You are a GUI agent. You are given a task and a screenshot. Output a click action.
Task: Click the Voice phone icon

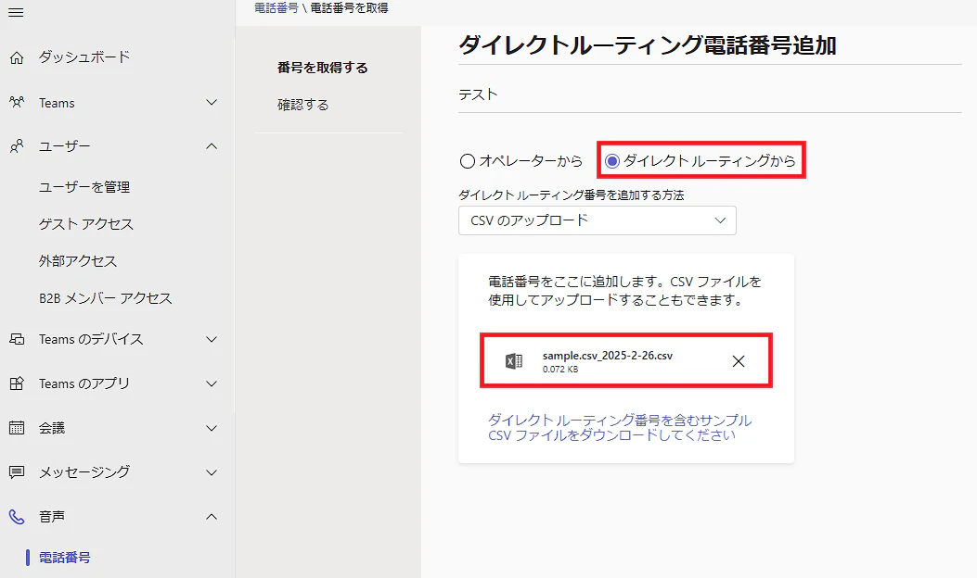click(17, 517)
